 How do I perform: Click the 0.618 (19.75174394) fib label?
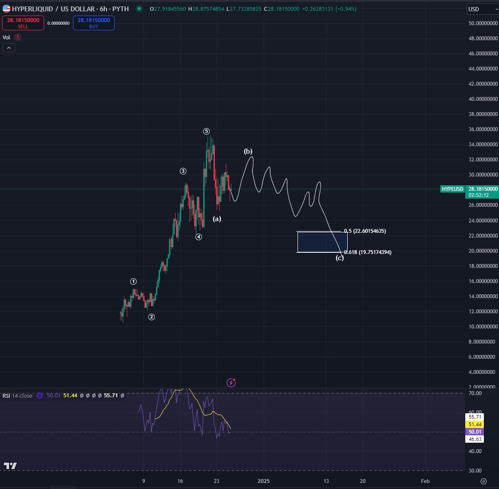click(368, 252)
